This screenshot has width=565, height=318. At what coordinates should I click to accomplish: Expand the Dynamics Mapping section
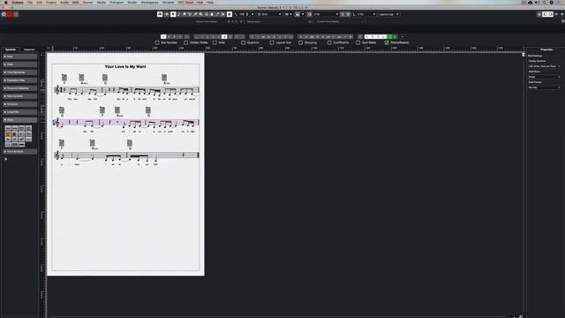pyautogui.click(x=19, y=88)
